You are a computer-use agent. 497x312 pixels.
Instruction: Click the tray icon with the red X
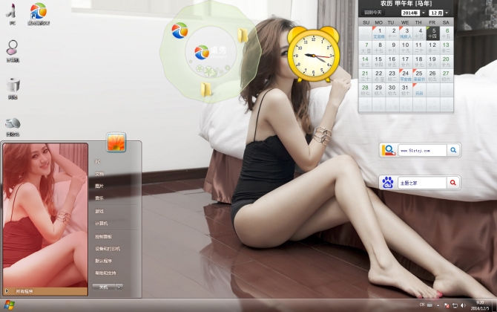[x=447, y=305]
